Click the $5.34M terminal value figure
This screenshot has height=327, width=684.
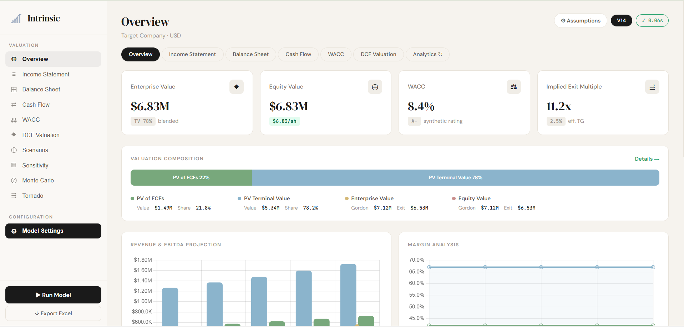pos(270,208)
